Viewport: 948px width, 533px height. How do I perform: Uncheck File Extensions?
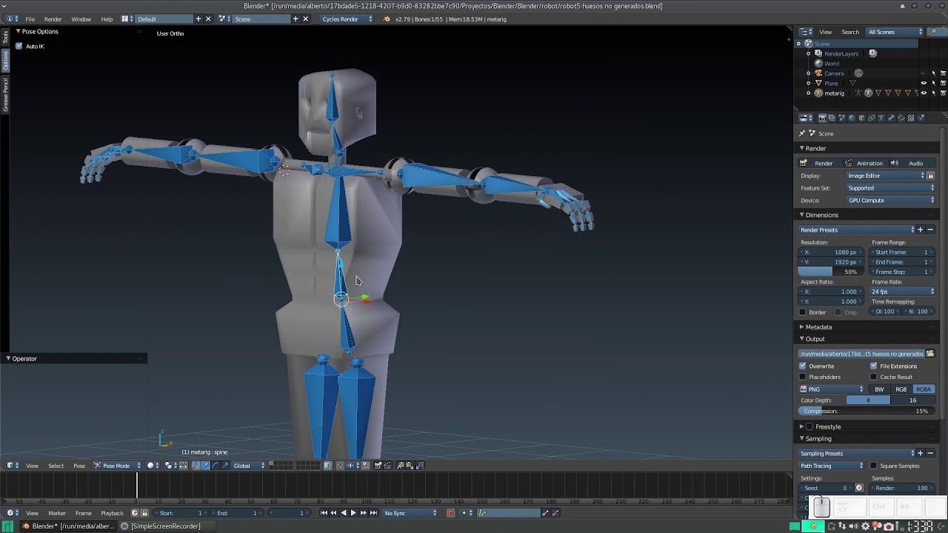(874, 366)
